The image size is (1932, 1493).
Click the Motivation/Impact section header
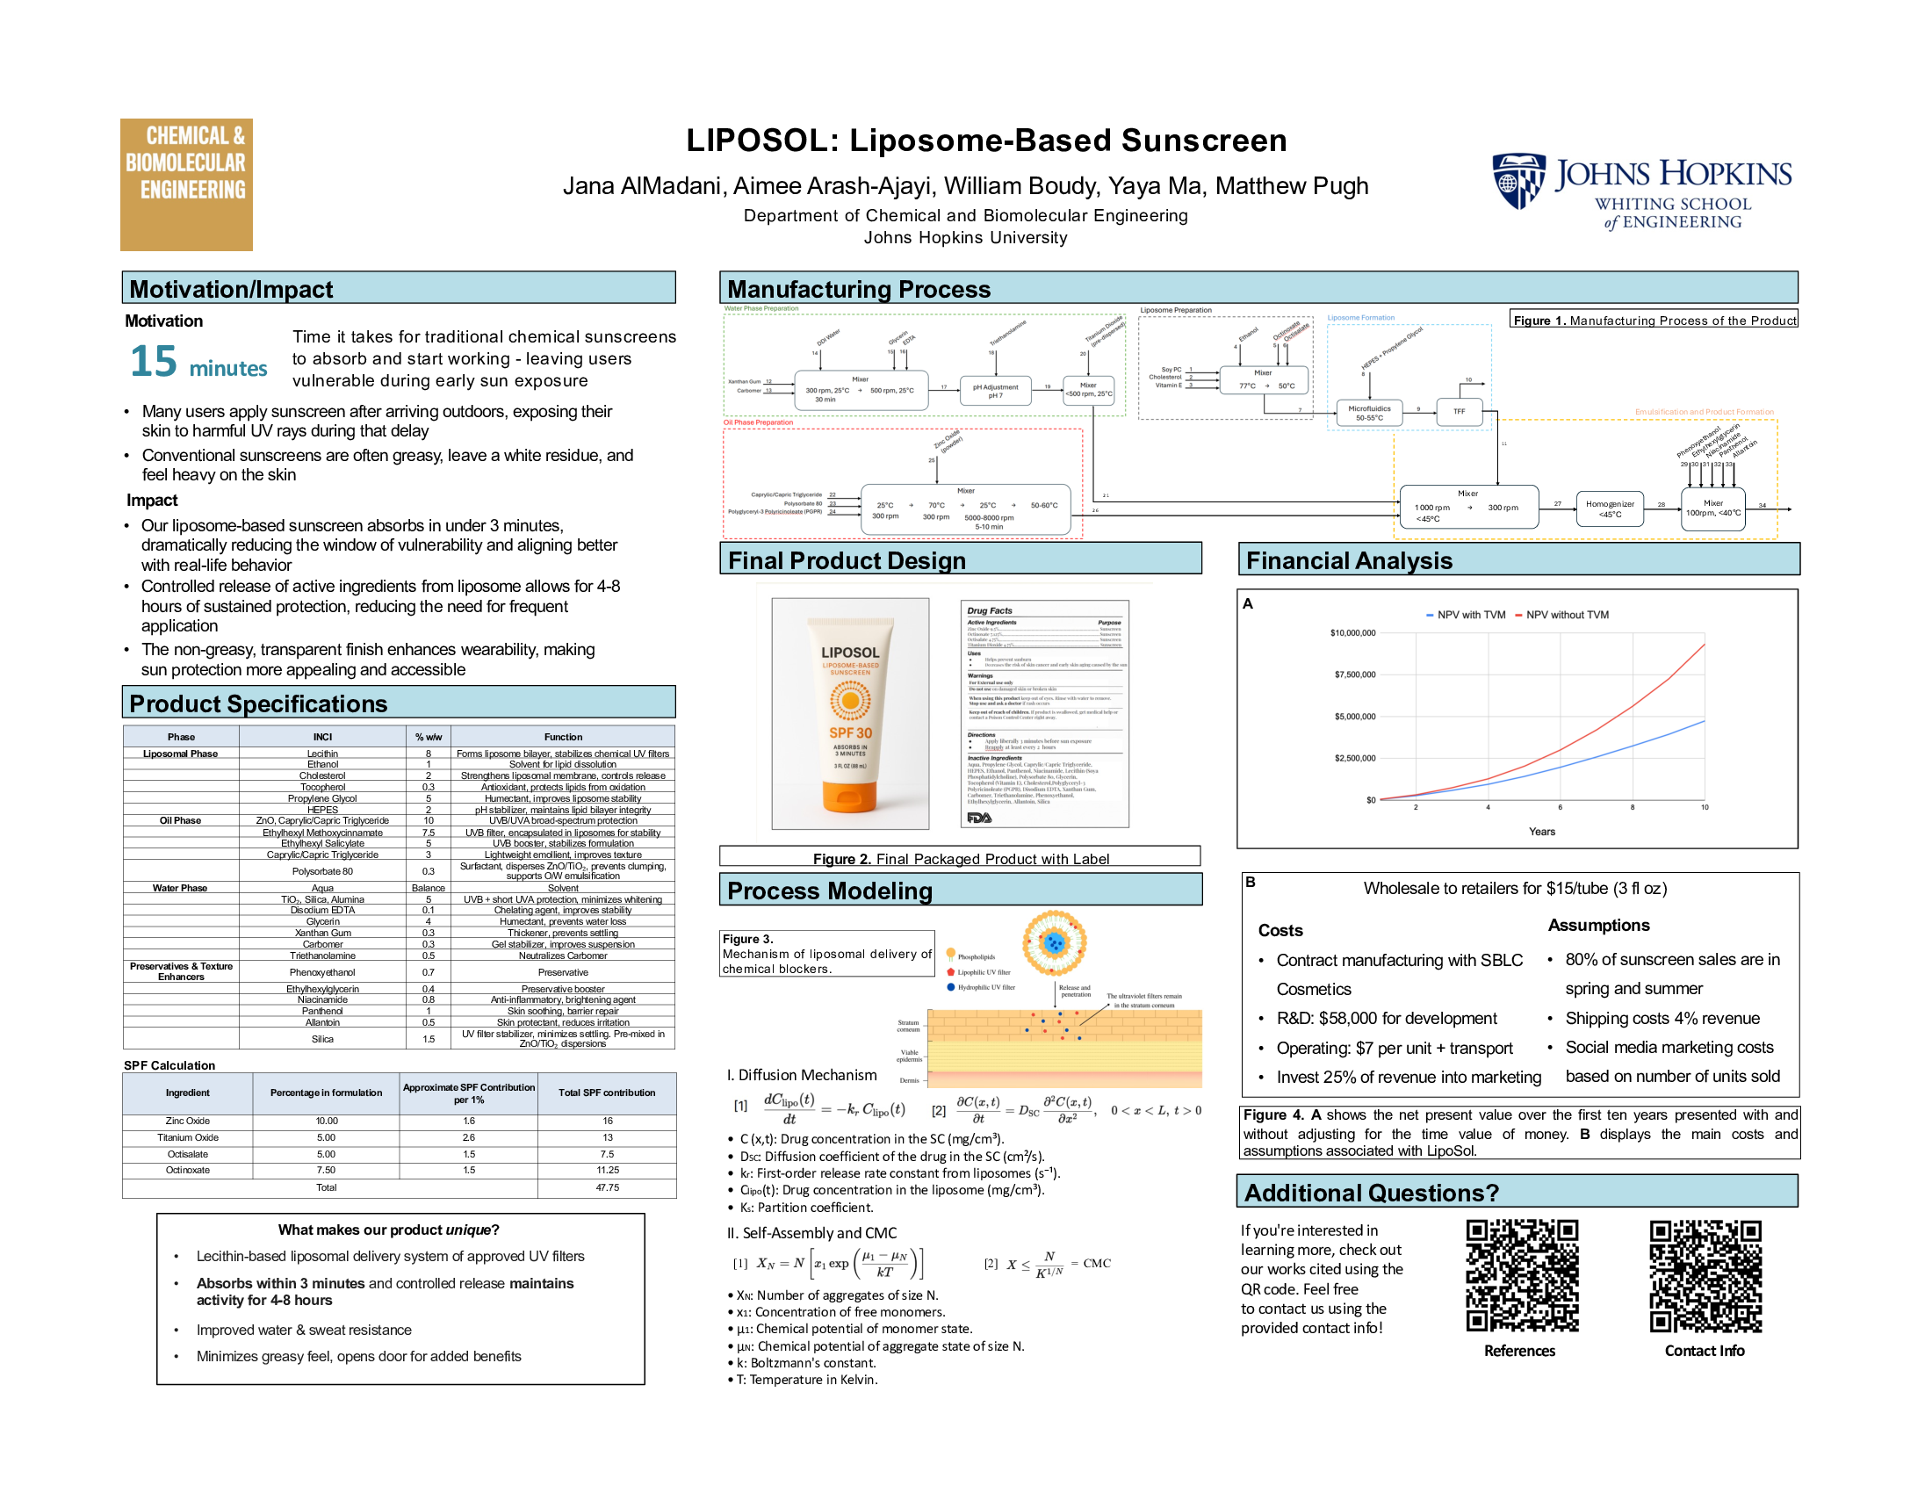(x=399, y=288)
